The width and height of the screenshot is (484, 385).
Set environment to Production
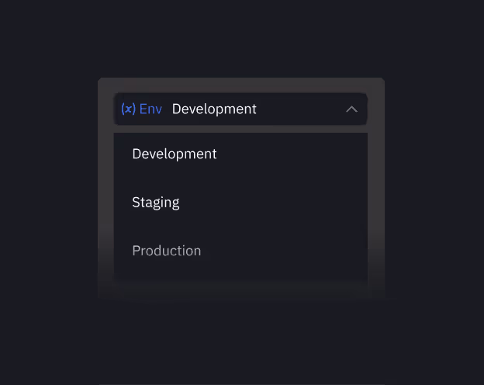(167, 251)
